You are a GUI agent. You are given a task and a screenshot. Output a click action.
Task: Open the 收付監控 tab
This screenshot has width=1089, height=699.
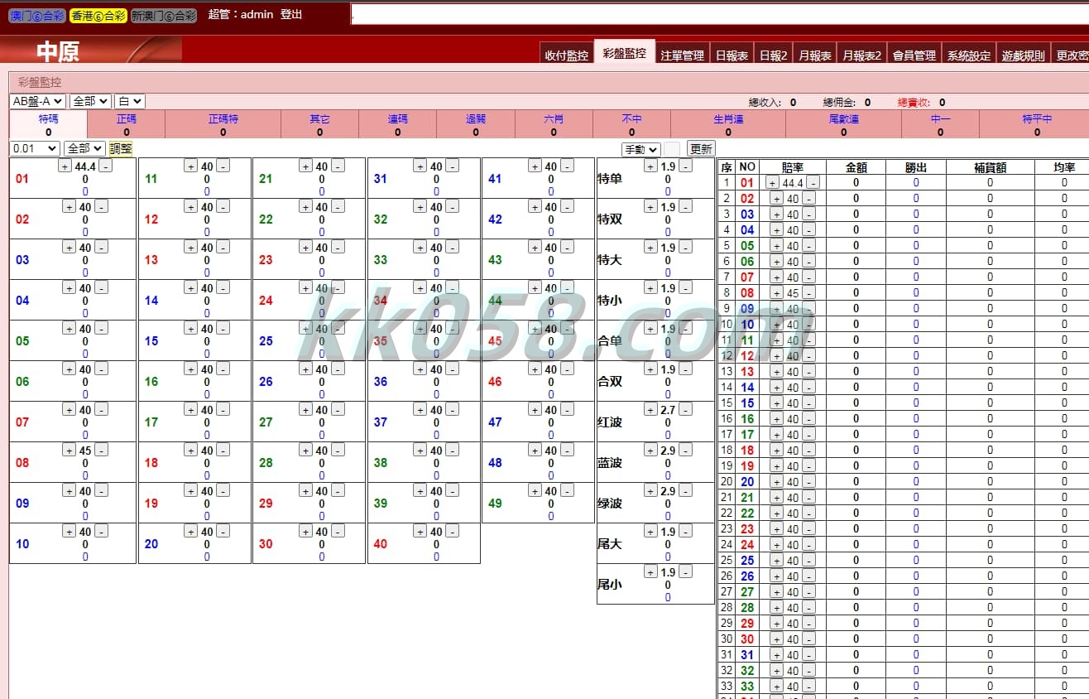[567, 55]
